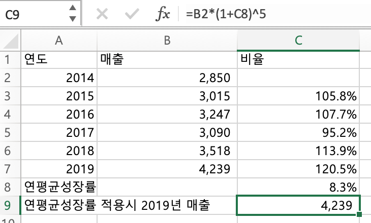
Task: Click cell C1 containing 비율
Action: [298, 59]
